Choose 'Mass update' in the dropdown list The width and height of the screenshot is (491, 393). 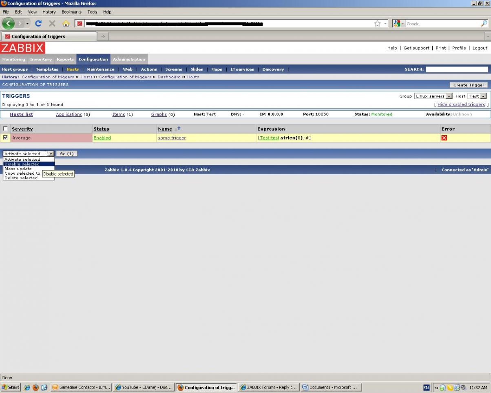[29, 169]
